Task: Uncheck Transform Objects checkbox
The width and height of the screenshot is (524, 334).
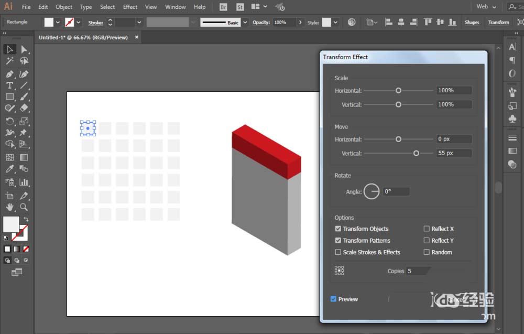Action: pos(339,229)
